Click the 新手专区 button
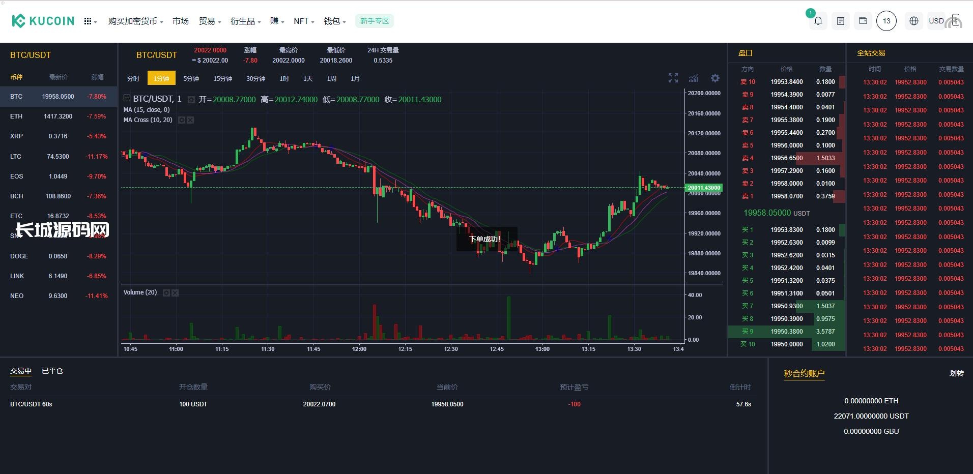This screenshot has width=973, height=474. (x=375, y=21)
